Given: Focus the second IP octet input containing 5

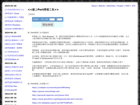Looking at the screenshot, I should pos(59,19).
